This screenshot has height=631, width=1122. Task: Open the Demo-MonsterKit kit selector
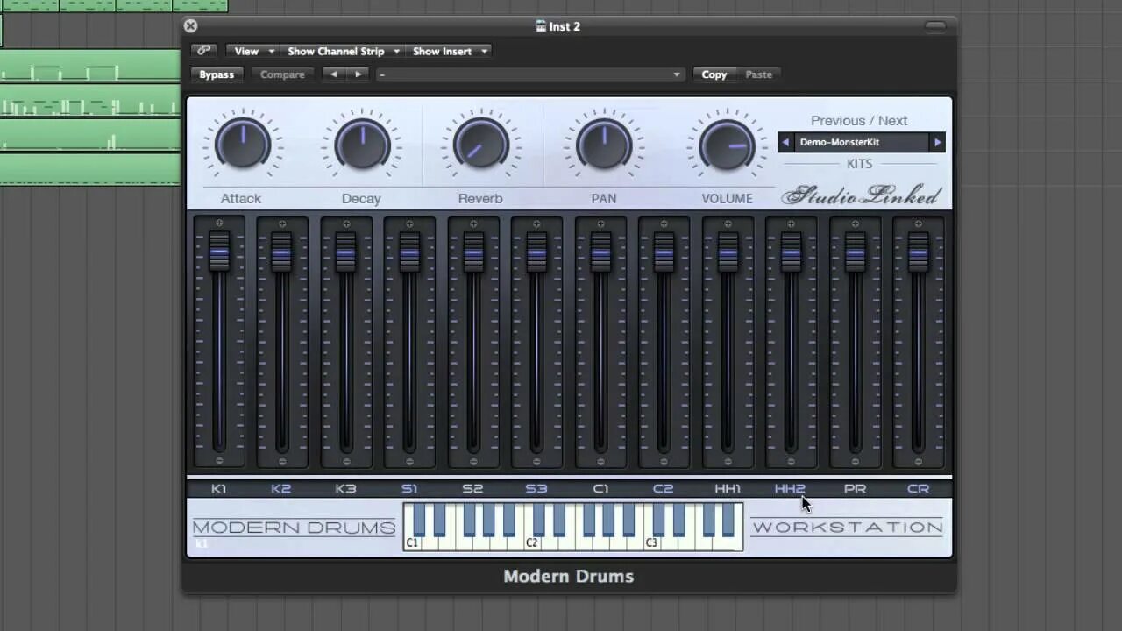pos(862,142)
